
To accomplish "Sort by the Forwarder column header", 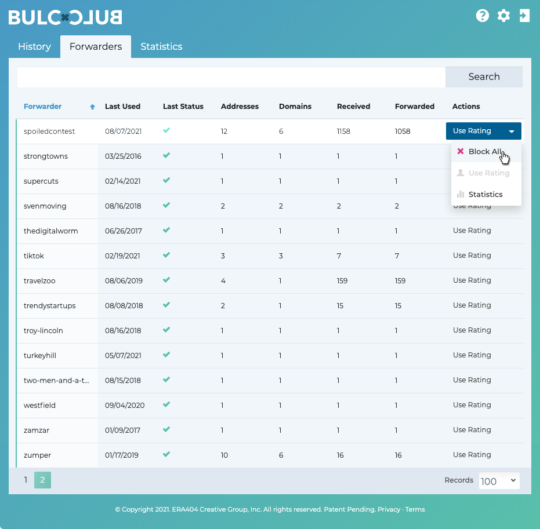I will (x=43, y=106).
